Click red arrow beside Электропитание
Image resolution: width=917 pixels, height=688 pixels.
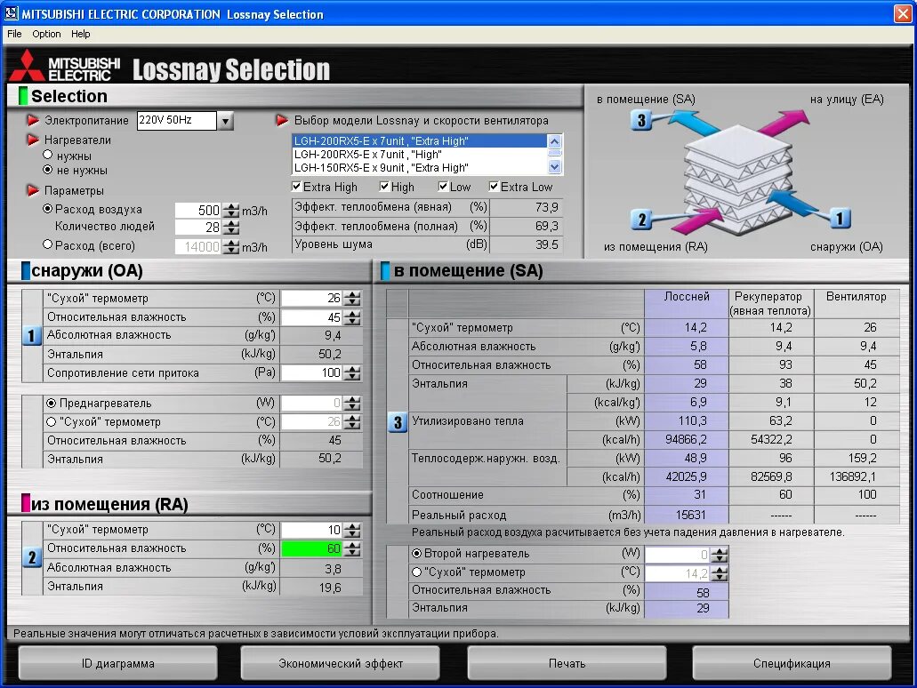(x=33, y=120)
